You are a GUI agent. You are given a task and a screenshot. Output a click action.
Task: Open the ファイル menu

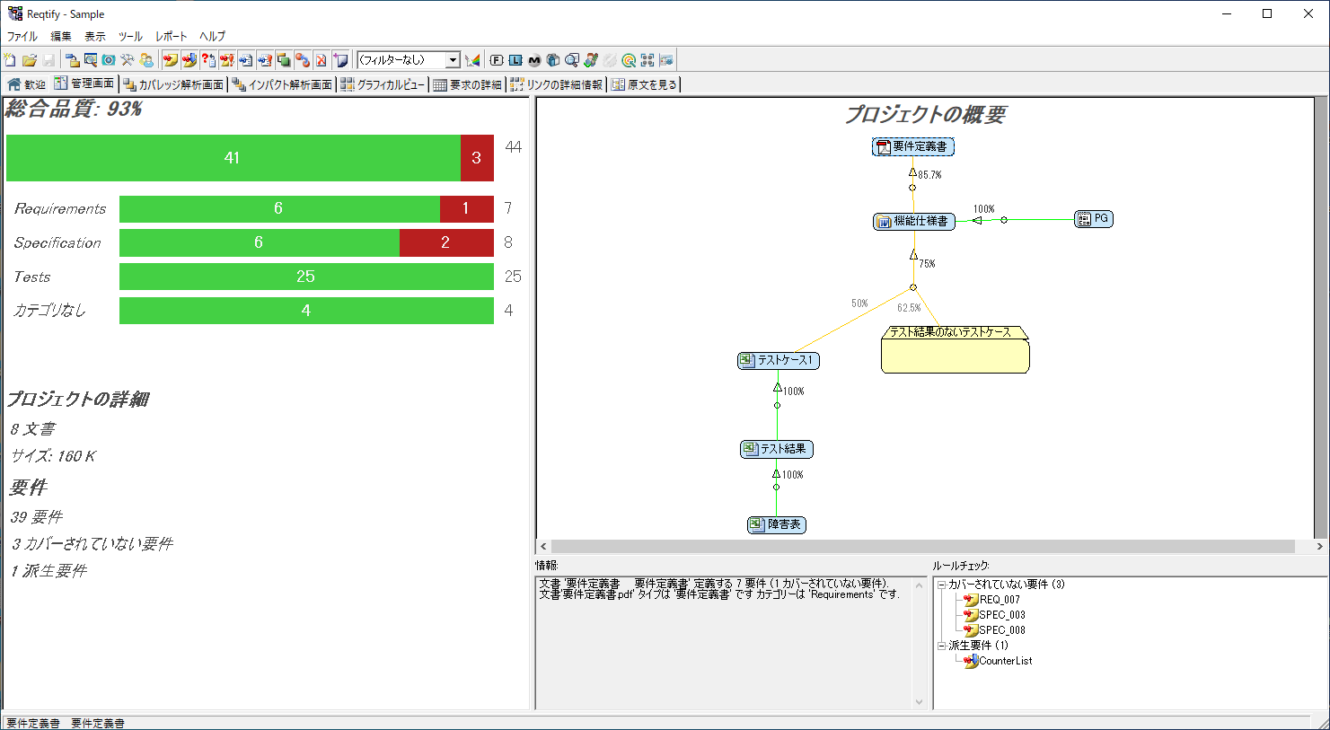(22, 37)
